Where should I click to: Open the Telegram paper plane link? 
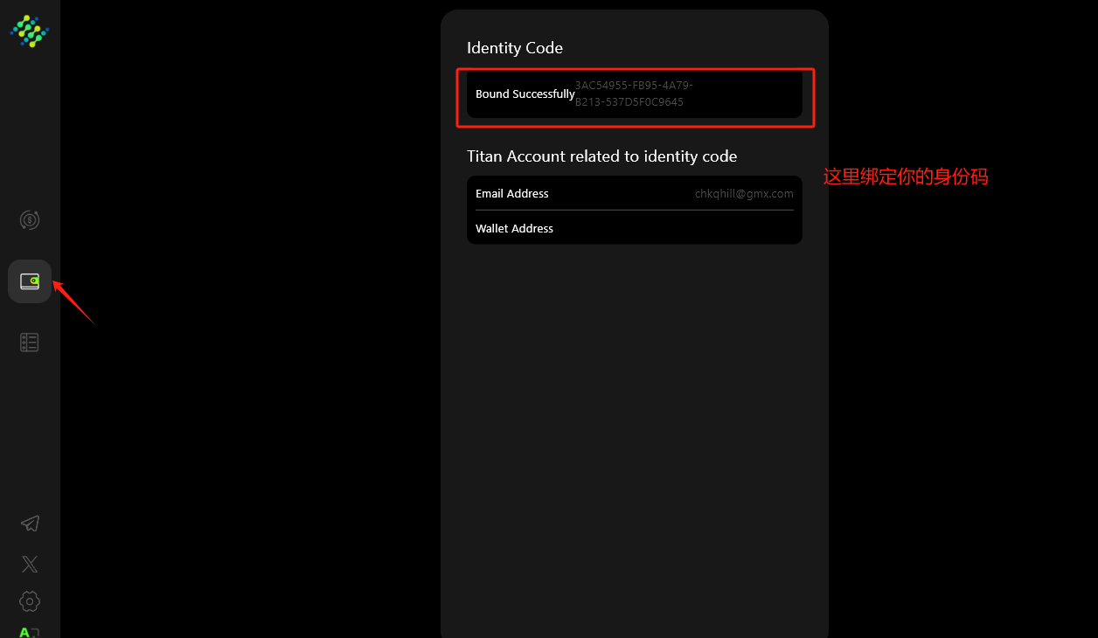(x=30, y=524)
